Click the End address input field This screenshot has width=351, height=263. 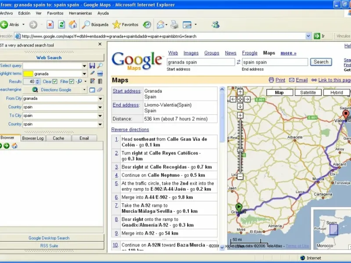(275, 62)
